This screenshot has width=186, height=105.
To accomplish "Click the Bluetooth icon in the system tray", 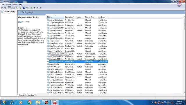I will [152, 102].
